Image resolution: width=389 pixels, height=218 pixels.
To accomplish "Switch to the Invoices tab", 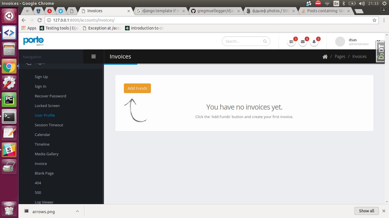I will point(105,11).
